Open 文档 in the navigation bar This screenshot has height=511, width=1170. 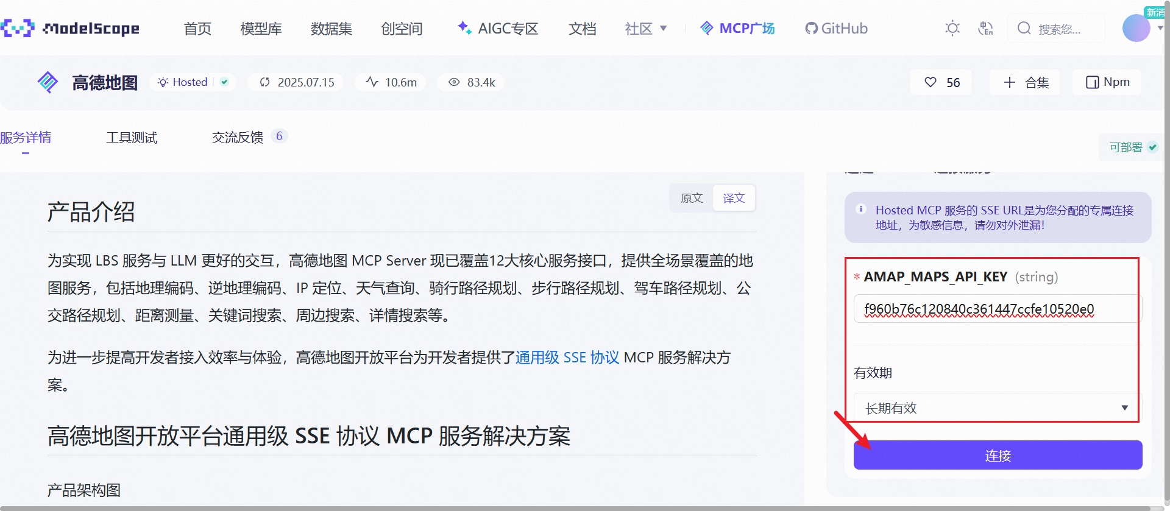pyautogui.click(x=582, y=29)
